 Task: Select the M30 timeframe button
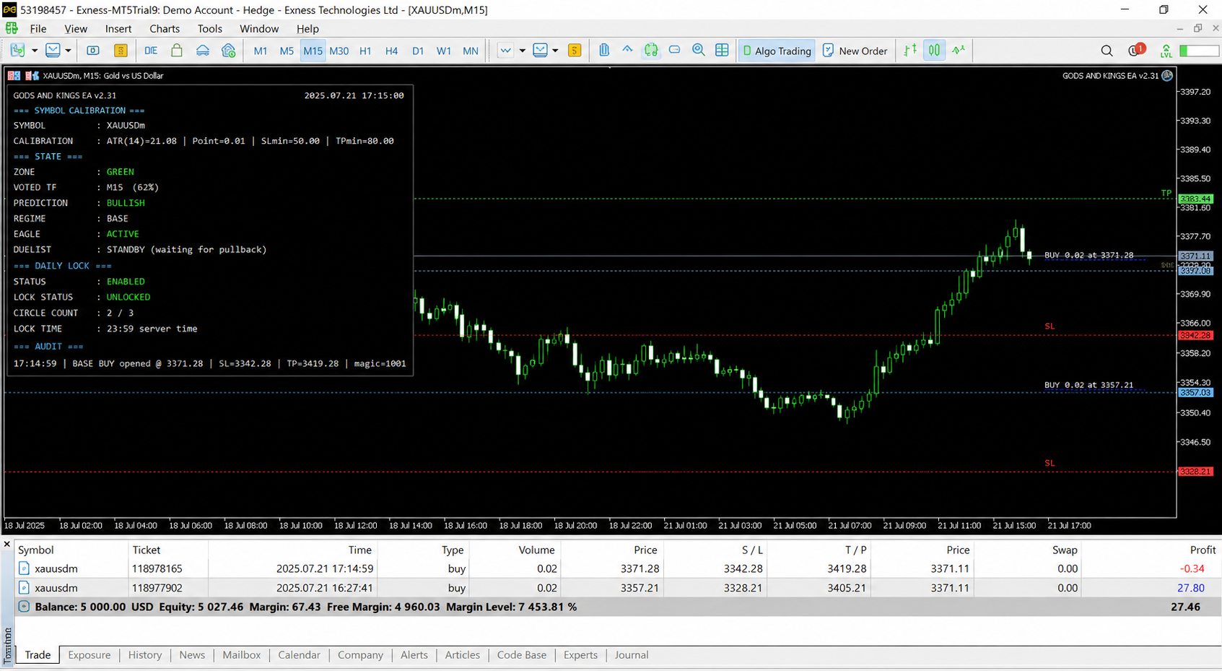(x=339, y=51)
